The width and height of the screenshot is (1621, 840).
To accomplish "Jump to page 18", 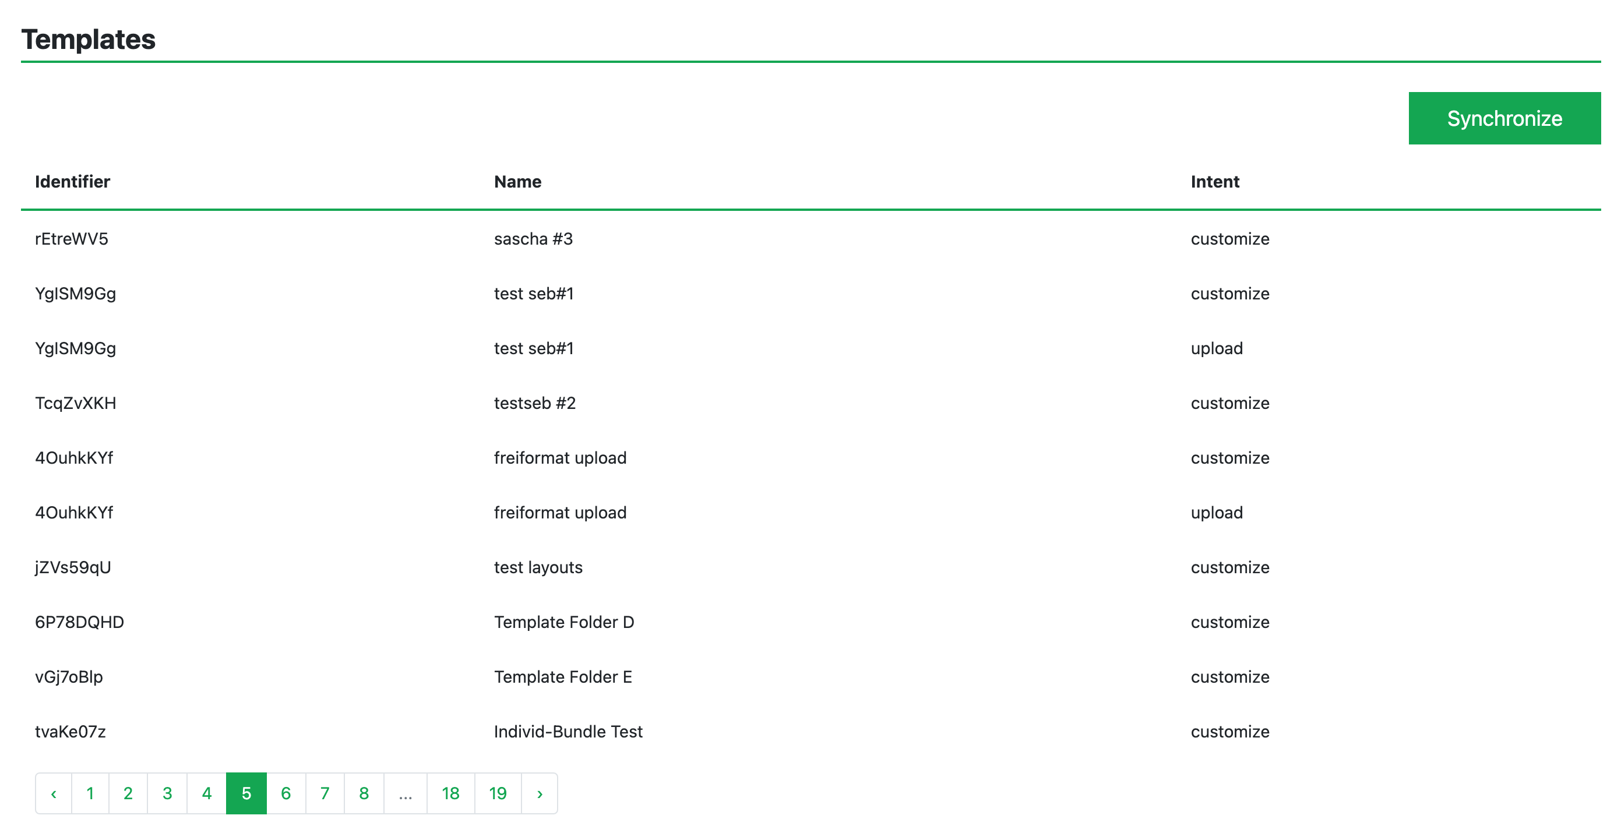I will (450, 793).
